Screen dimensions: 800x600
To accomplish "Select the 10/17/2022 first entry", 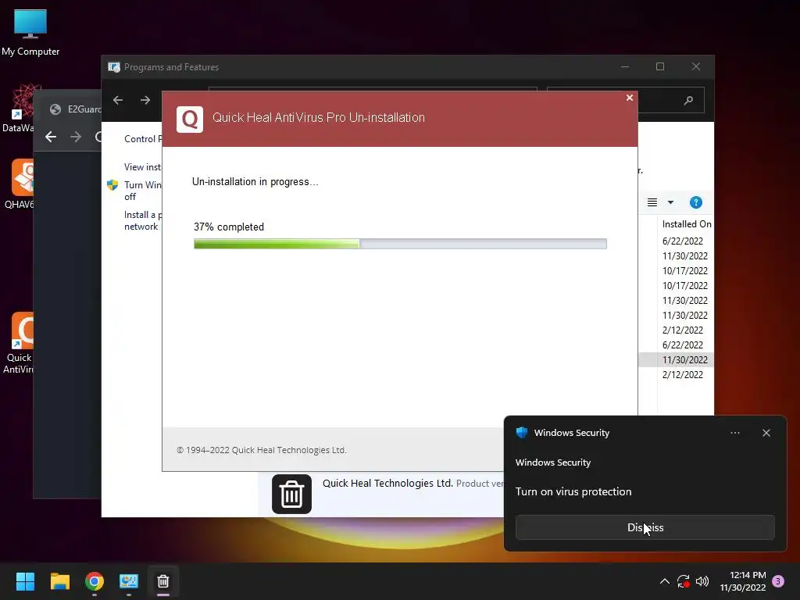I will [684, 271].
